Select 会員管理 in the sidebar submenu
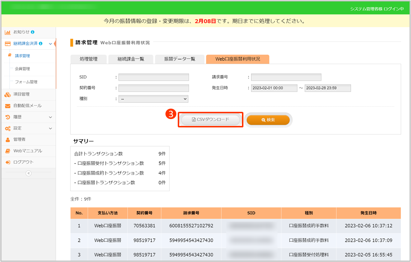 [22, 69]
